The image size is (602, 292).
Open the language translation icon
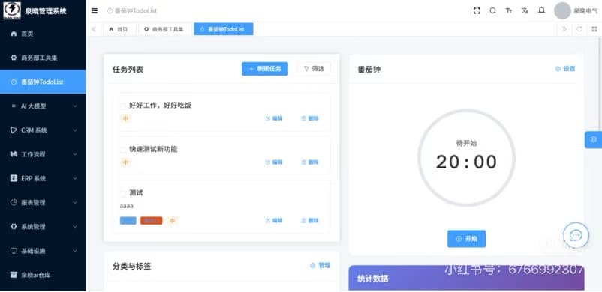525,10
